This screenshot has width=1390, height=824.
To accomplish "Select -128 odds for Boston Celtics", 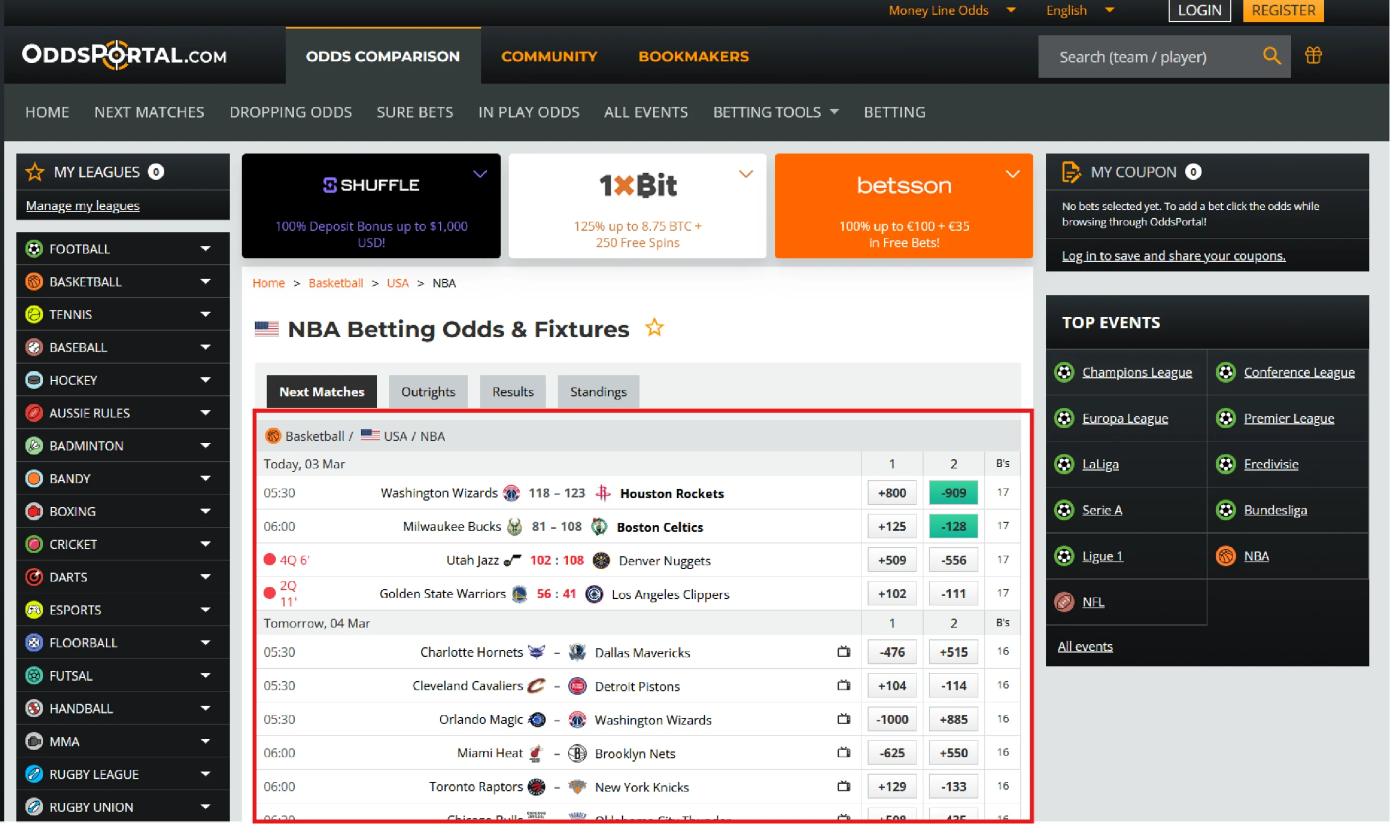I will point(953,526).
